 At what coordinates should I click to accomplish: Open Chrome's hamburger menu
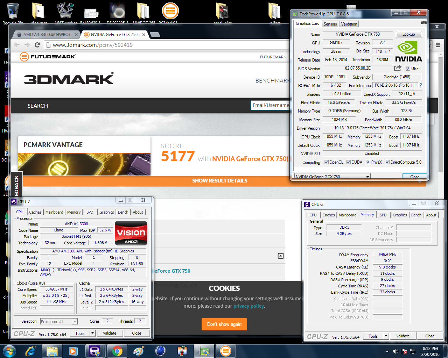[438, 45]
